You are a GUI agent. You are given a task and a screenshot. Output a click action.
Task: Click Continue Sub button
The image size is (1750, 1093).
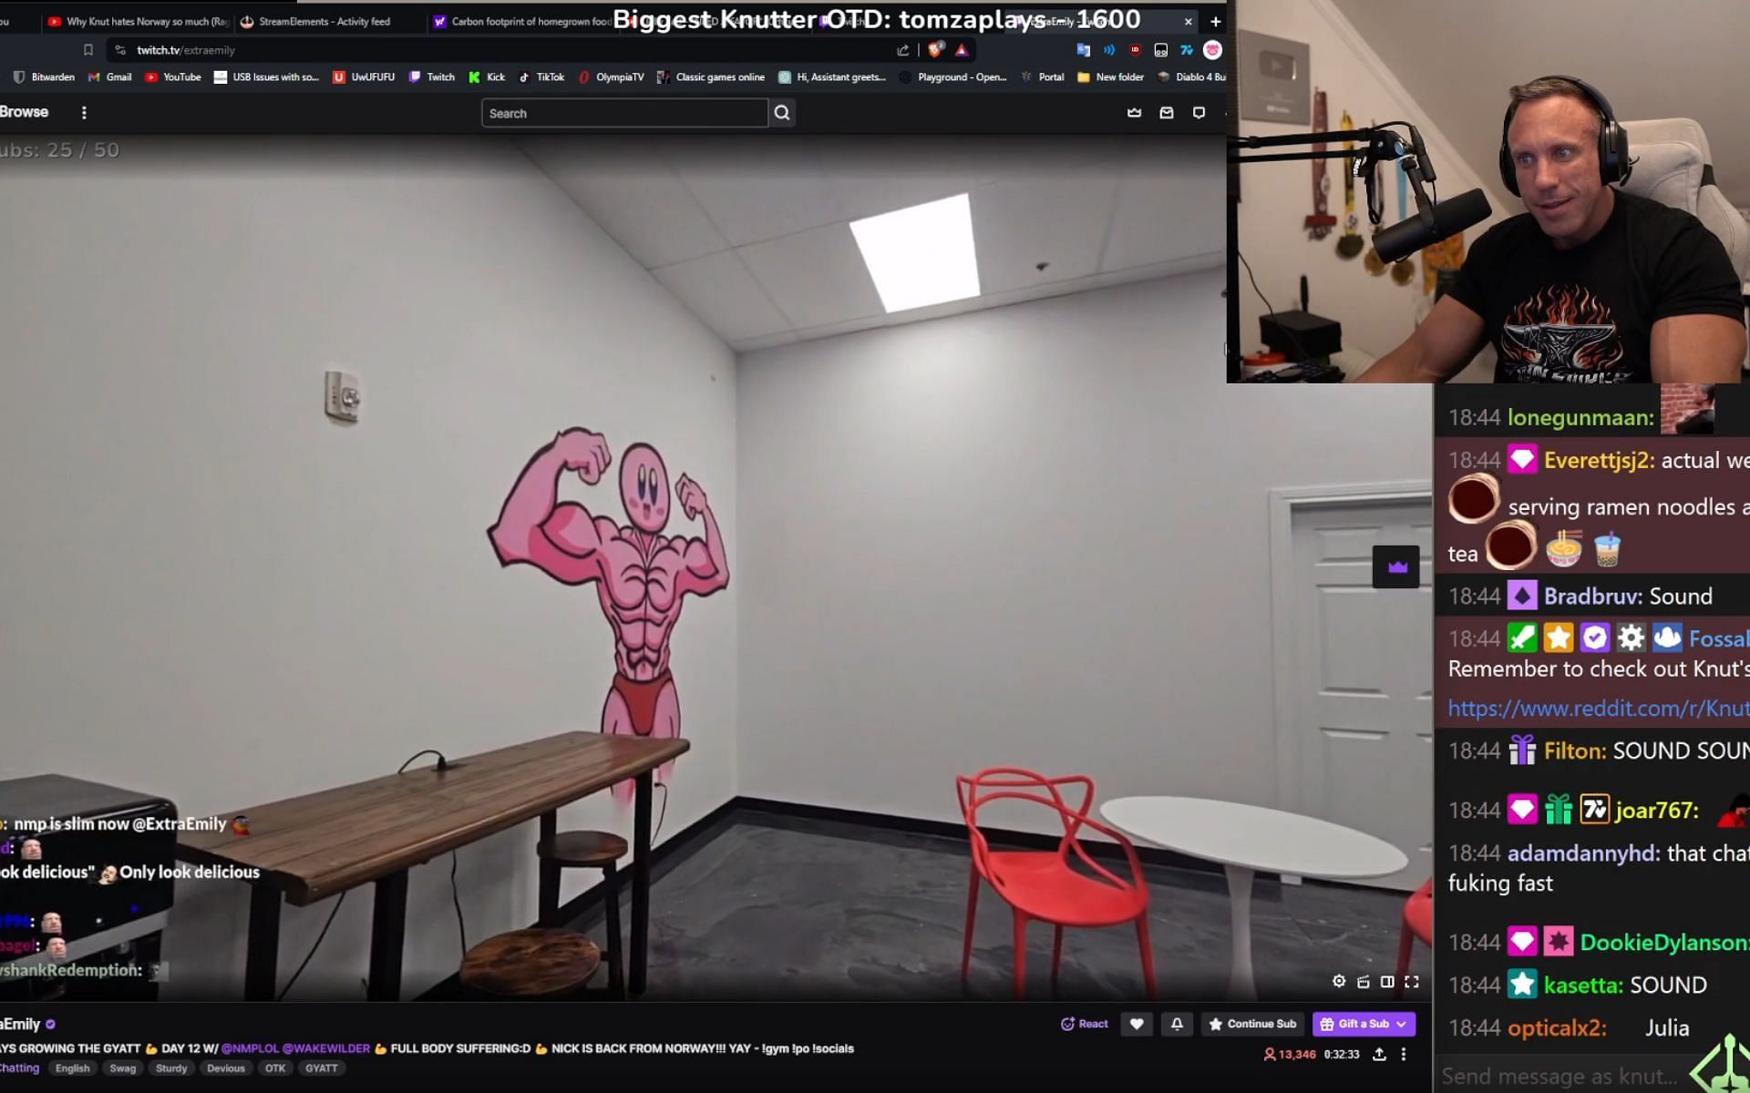click(x=1253, y=1024)
